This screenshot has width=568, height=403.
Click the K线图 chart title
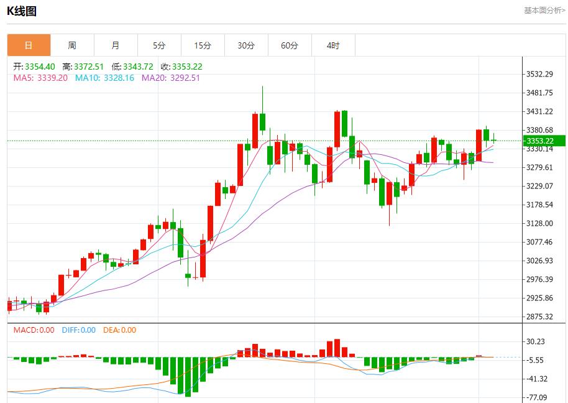point(22,11)
